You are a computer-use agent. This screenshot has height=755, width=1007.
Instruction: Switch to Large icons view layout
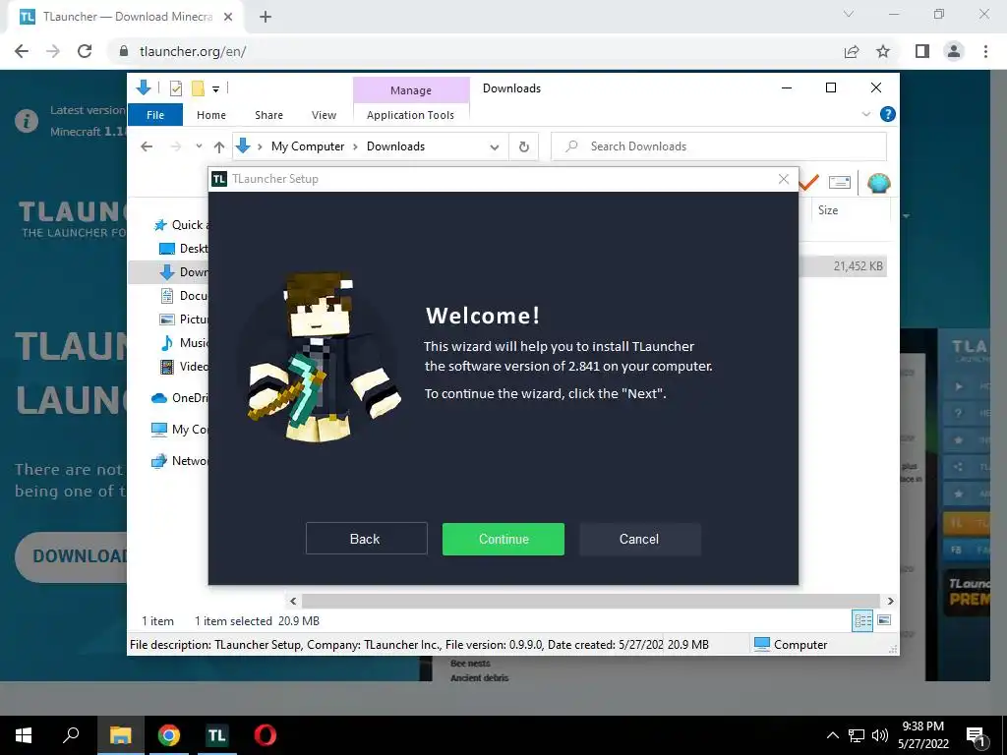(884, 620)
